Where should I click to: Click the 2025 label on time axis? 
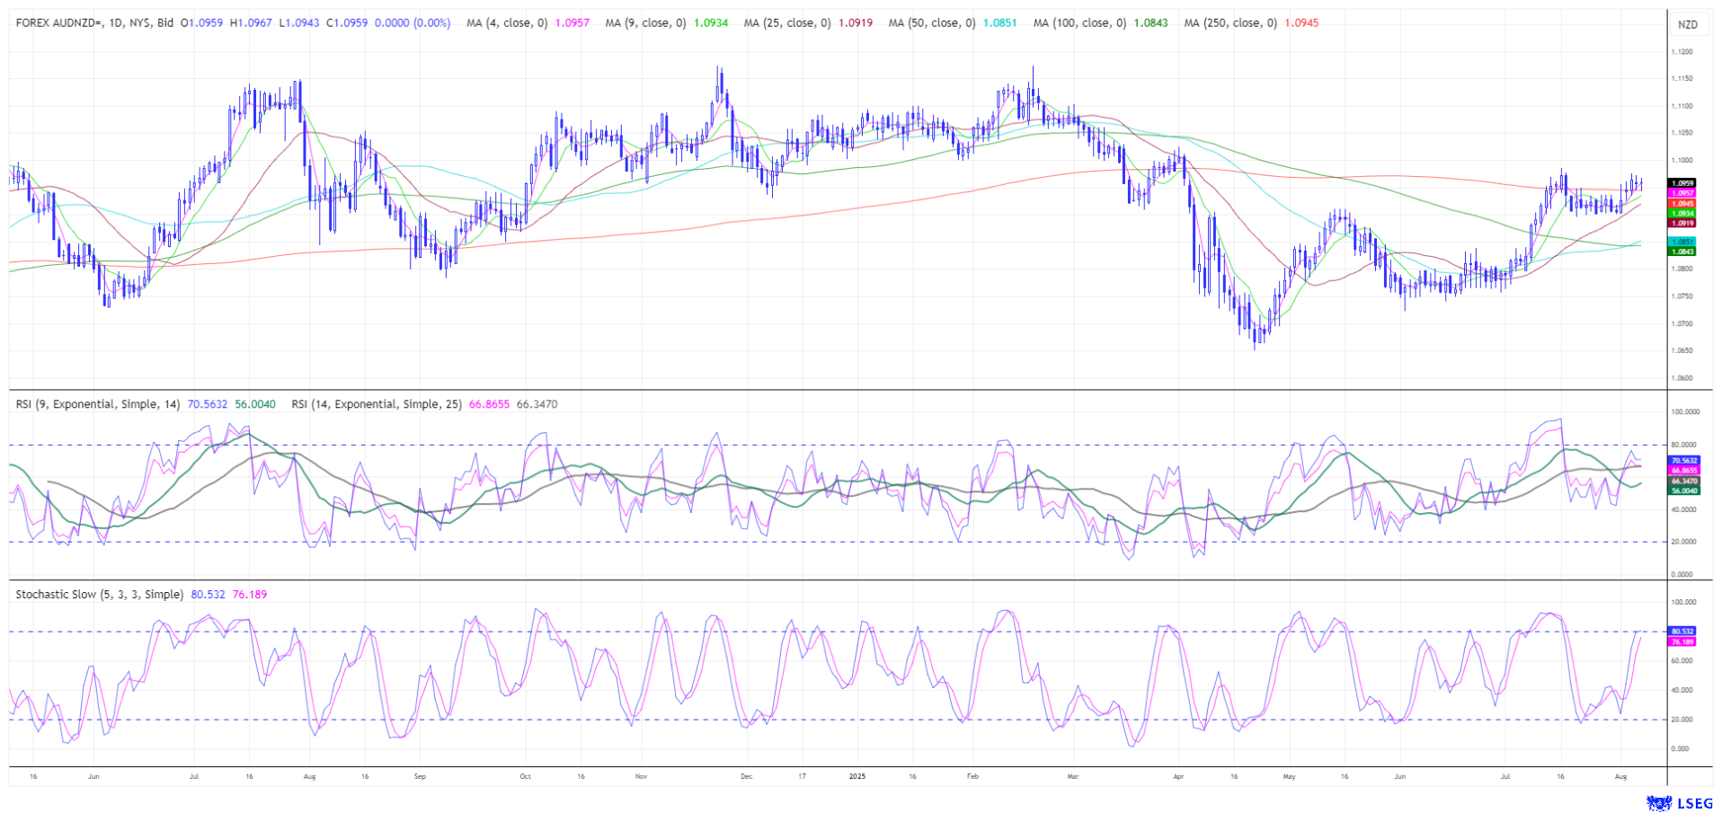tap(857, 775)
